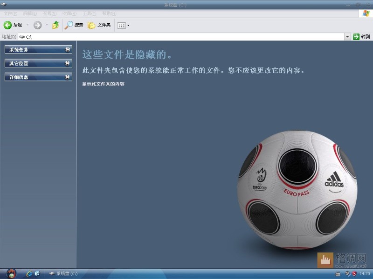
Task: Open the 编辑(E) menu
Action: [30, 13]
